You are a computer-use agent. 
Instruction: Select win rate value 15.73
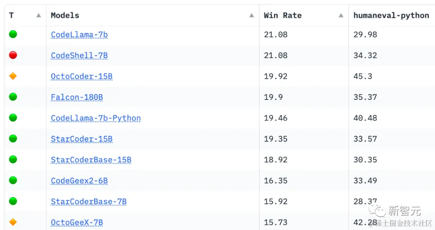[276, 222]
